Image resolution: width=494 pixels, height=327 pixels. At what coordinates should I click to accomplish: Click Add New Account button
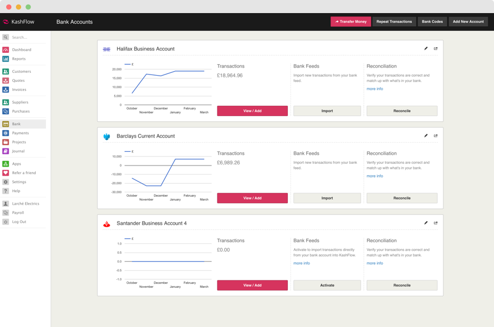468,22
